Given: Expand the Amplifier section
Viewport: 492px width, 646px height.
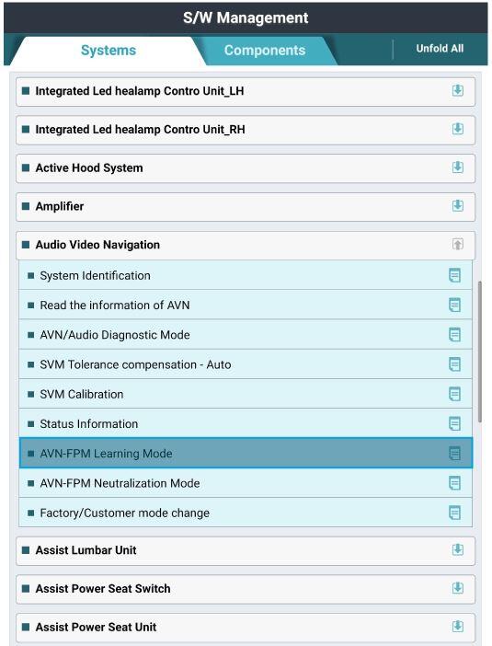Looking at the screenshot, I should tap(458, 205).
